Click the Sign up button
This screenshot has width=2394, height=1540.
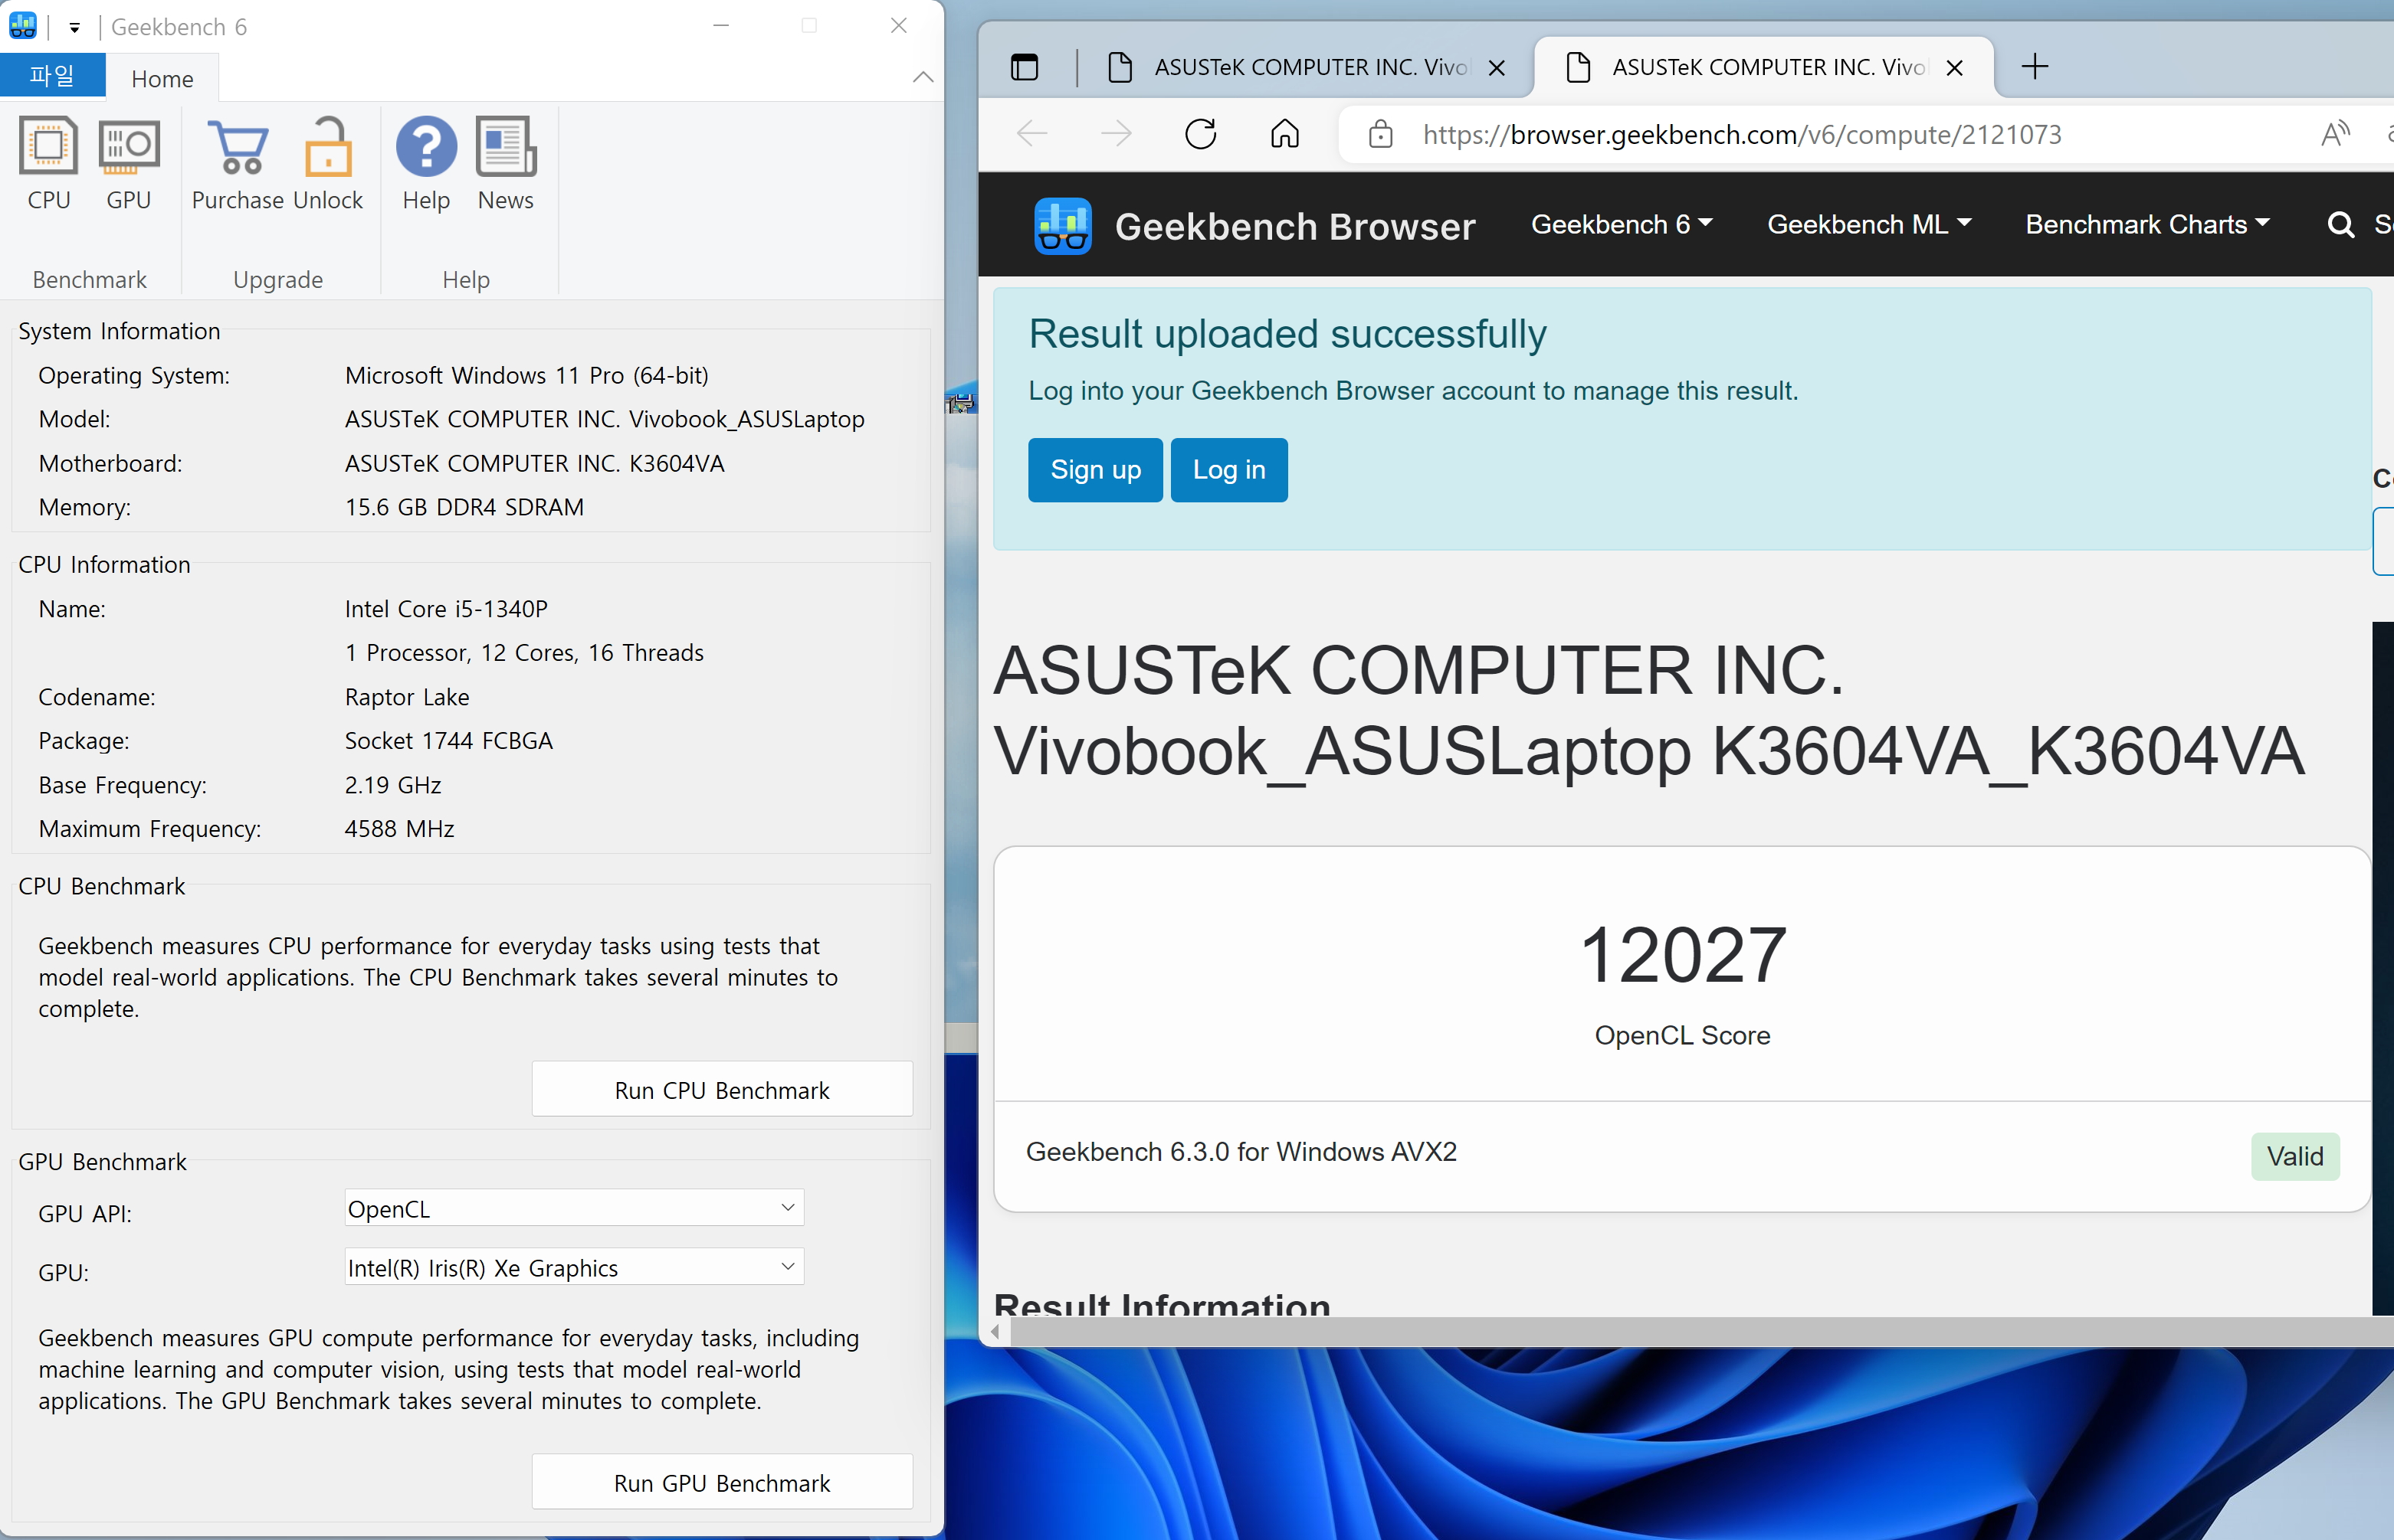[x=1095, y=469]
